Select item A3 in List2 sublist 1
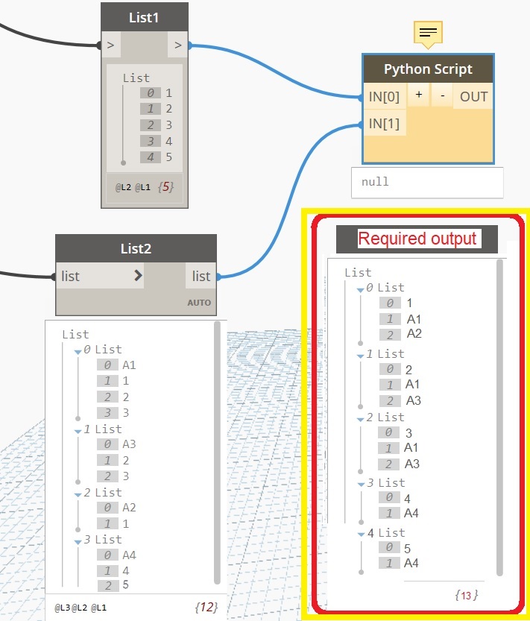This screenshot has width=530, height=621. coord(129,444)
